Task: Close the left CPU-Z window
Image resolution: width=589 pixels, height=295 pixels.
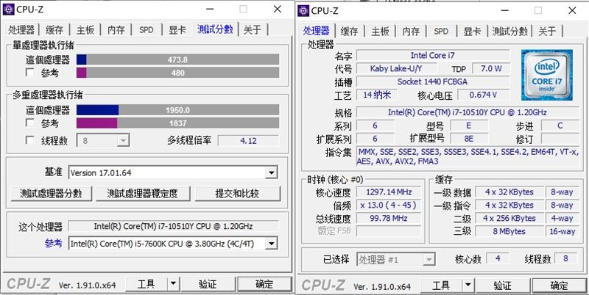Action: coord(278,9)
